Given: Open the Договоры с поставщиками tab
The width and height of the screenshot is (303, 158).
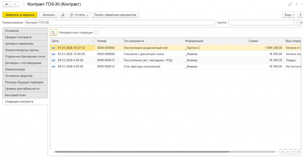Looking at the screenshot, I should [25, 63].
